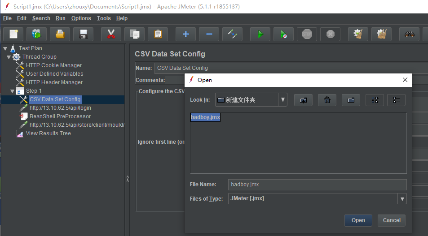This screenshot has width=428, height=236.
Task: Select the api/login HTTP request
Action: tap(60, 108)
